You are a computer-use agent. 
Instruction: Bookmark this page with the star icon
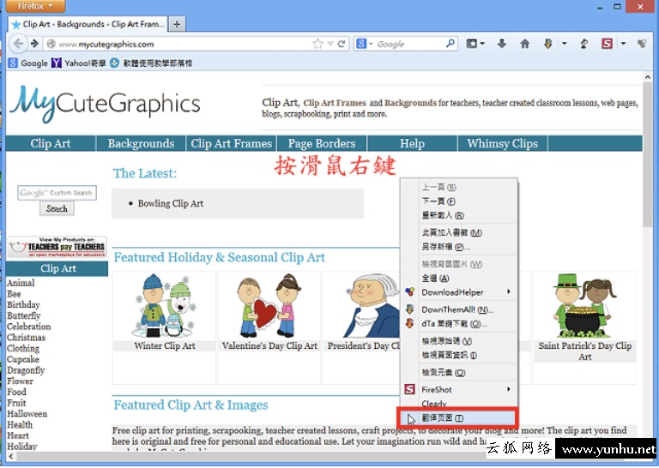317,44
